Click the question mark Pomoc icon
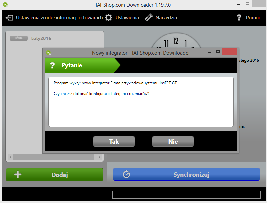Image resolution: width=267 pixels, height=203 pixels. click(x=239, y=17)
